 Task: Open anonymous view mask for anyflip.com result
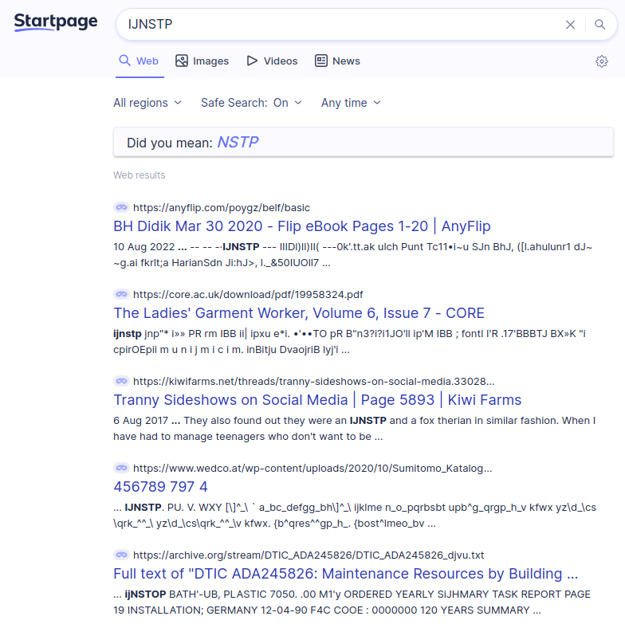tap(121, 207)
